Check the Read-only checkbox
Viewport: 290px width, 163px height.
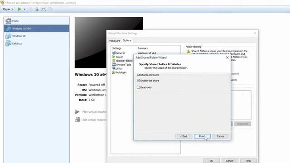click(138, 87)
